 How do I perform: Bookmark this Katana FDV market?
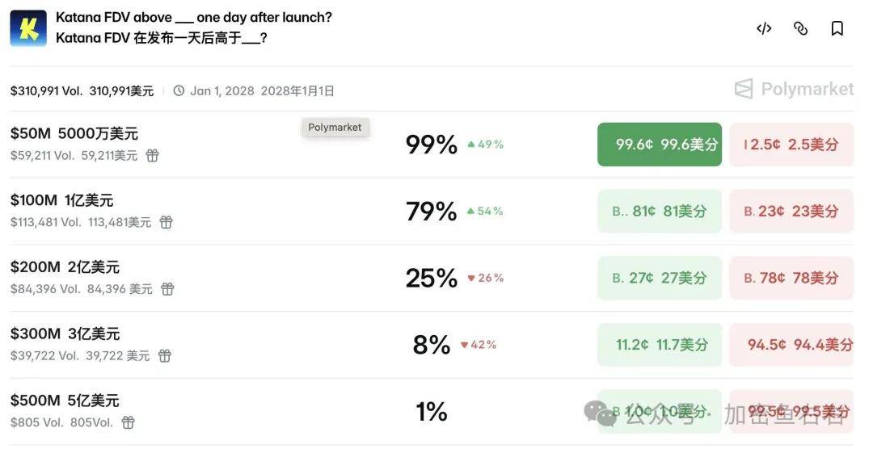[837, 28]
